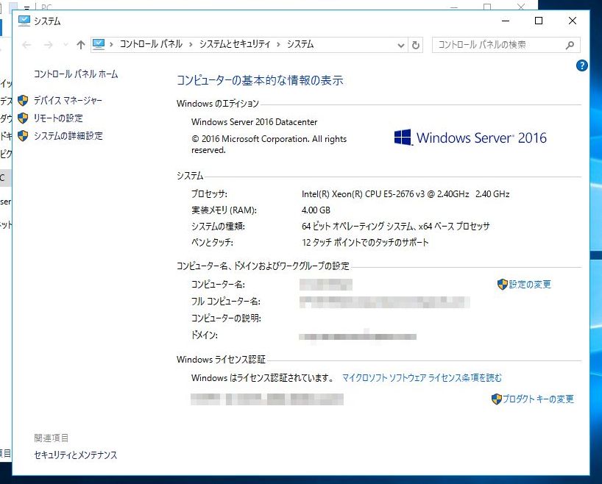Viewport: 602px width, 484px height.
Task: Click the magnifier search icon
Action: [x=570, y=46]
